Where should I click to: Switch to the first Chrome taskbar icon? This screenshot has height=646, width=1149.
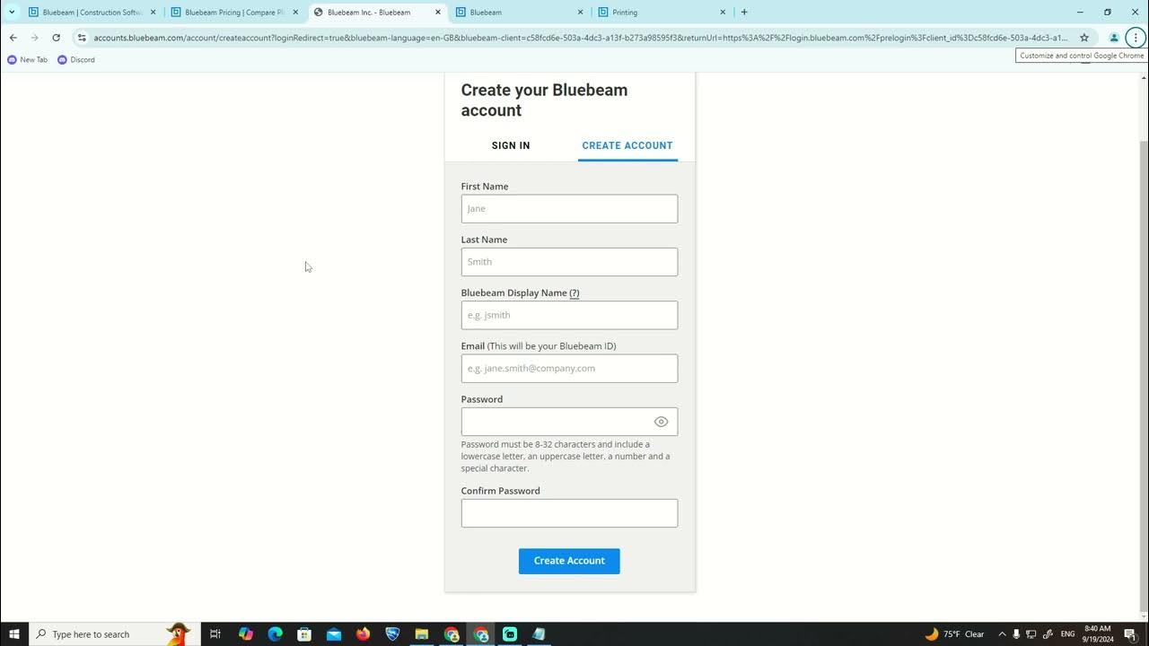[452, 634]
